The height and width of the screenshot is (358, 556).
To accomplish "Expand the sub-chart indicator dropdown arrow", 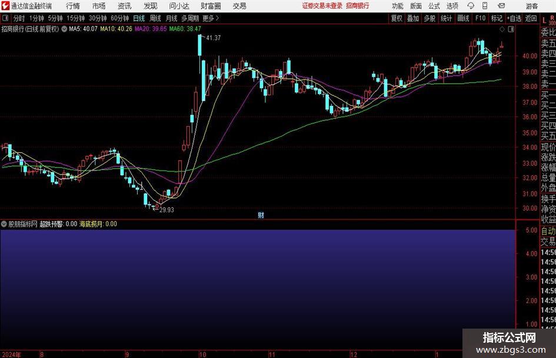I will [4, 224].
